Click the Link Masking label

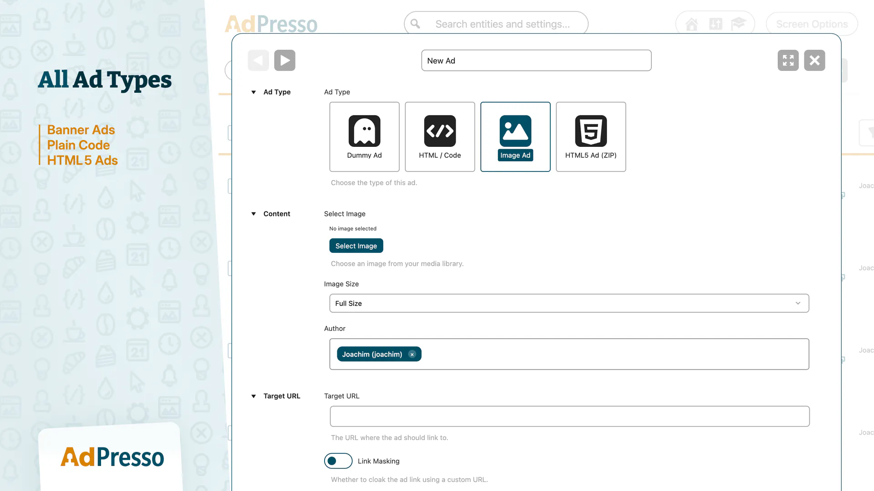pyautogui.click(x=378, y=461)
